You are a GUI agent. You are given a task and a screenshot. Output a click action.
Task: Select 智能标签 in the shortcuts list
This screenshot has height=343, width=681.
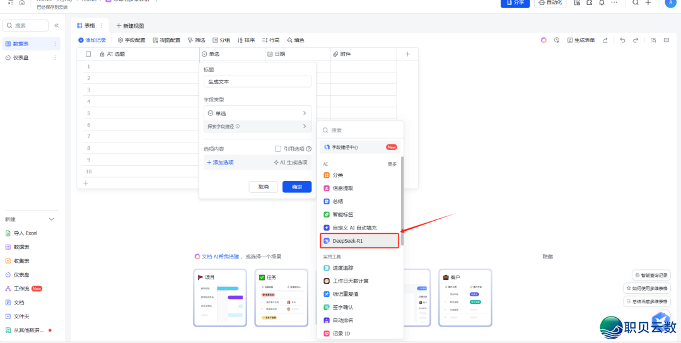(359, 214)
